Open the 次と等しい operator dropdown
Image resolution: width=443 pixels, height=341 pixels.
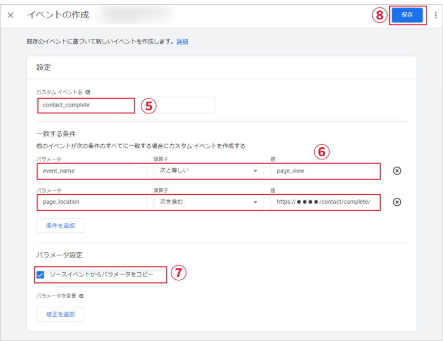click(205, 171)
